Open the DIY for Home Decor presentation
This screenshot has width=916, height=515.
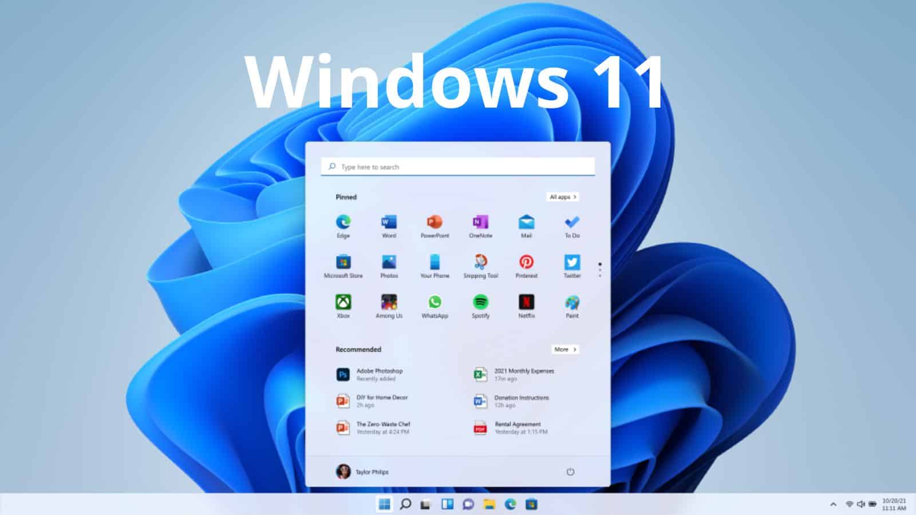pos(372,401)
